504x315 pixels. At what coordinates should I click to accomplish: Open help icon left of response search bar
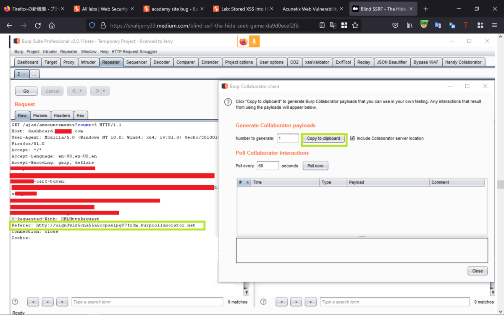[263, 302]
